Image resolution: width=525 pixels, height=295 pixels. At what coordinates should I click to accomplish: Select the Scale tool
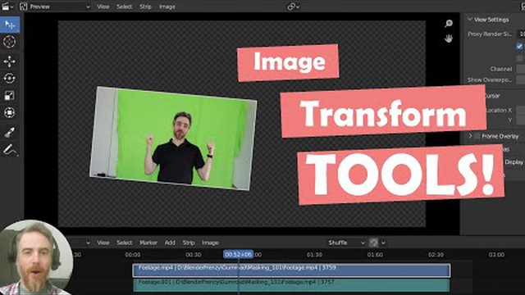[x=9, y=96]
